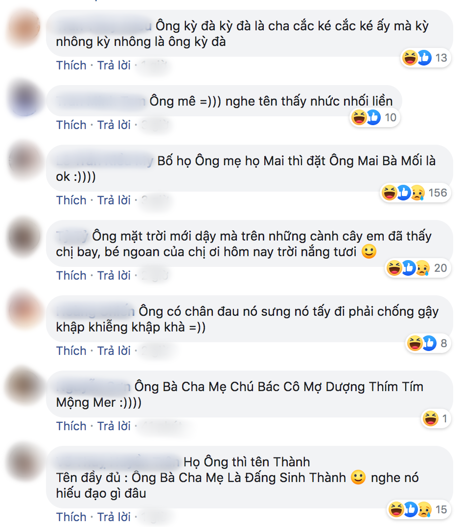Image resolution: width=462 pixels, height=527 pixels.
Task: Open reactions on the 'kỳ đà' comment
Action: point(426,58)
